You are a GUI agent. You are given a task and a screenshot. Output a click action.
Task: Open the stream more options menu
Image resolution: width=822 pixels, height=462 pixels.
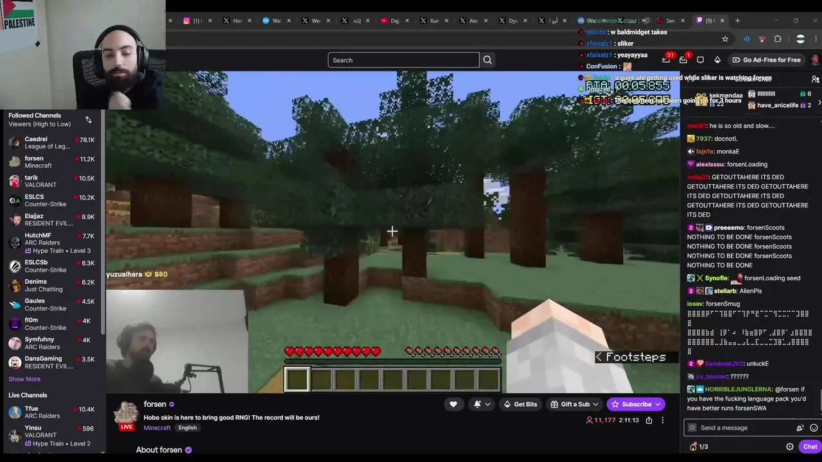(x=663, y=420)
